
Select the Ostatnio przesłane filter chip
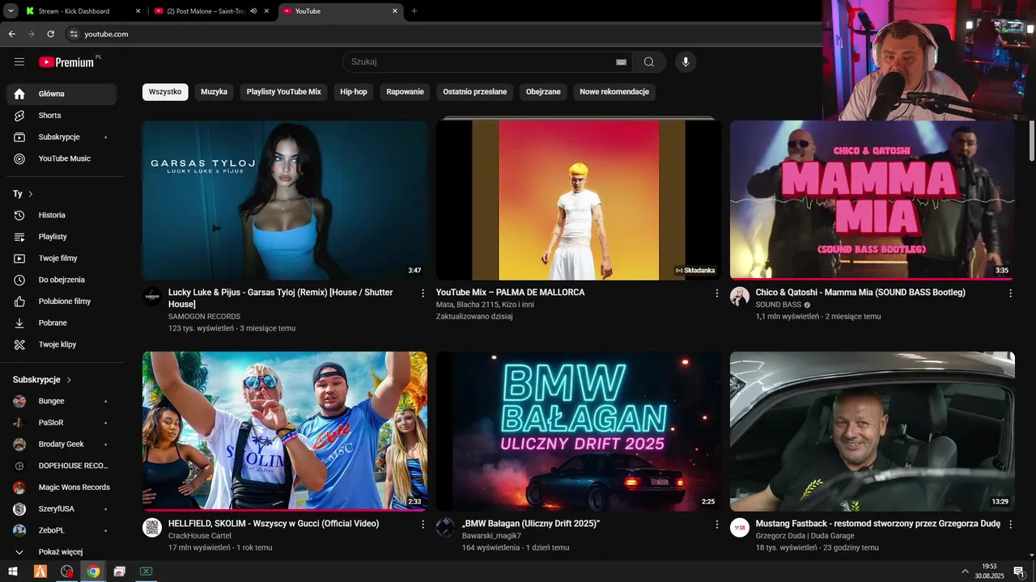(475, 92)
